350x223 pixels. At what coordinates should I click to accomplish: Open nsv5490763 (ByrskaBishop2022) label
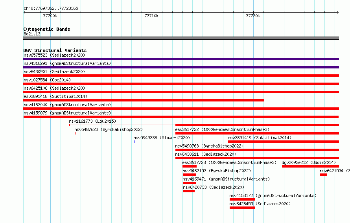[209, 146]
